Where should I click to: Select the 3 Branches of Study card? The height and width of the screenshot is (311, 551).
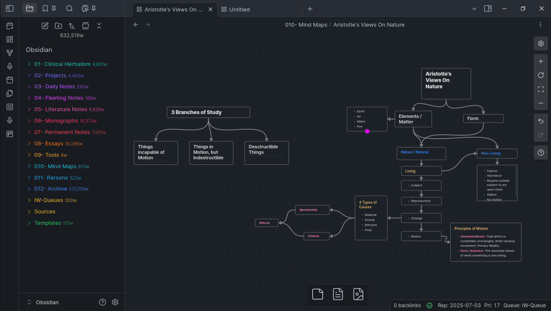point(208,112)
